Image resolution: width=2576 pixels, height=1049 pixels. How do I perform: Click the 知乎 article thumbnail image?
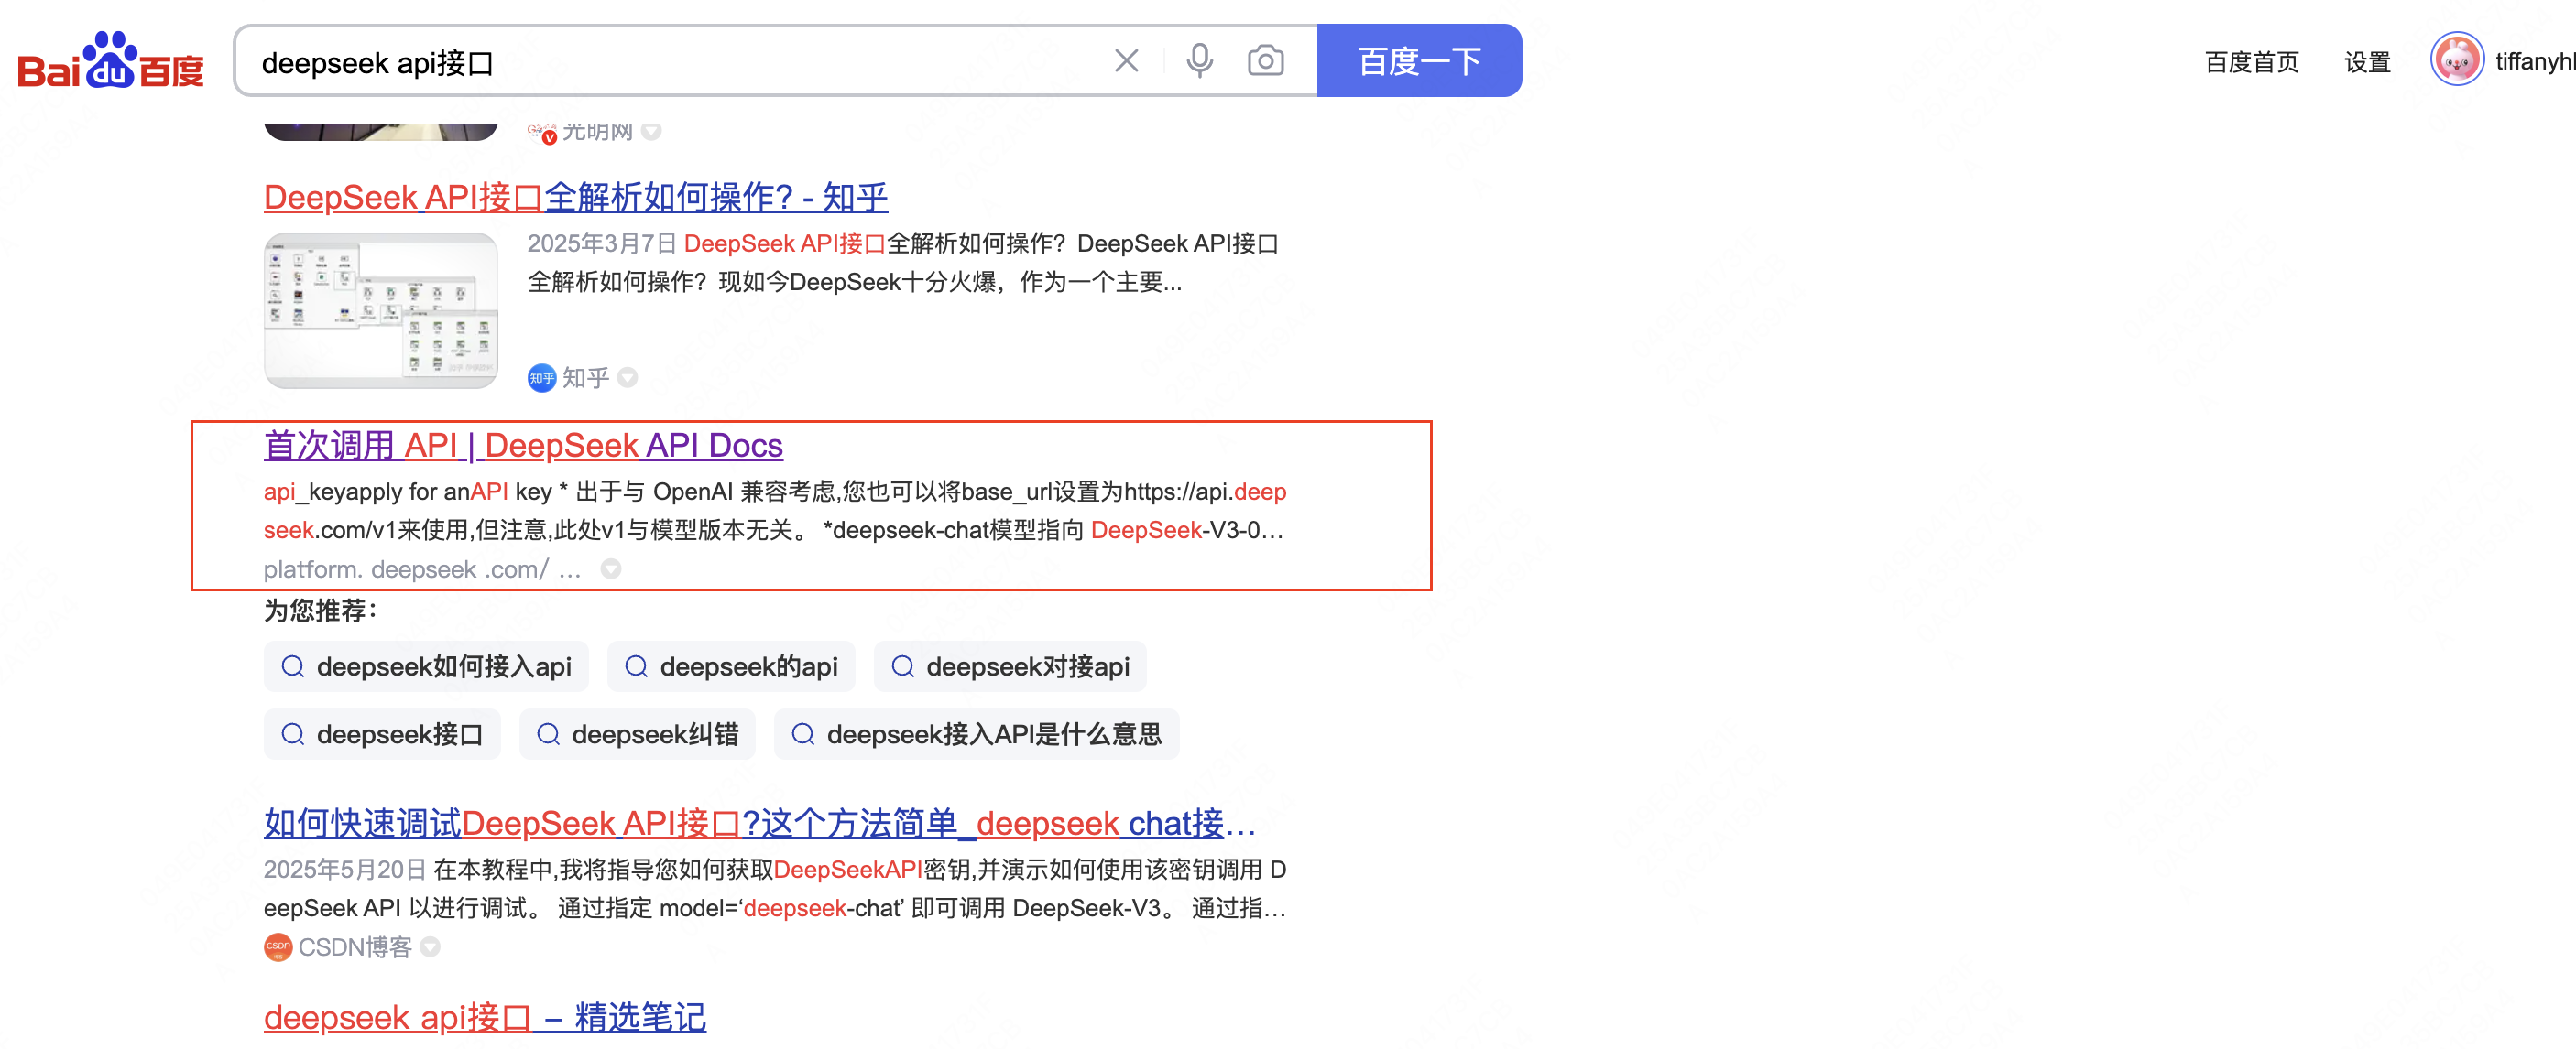click(380, 309)
